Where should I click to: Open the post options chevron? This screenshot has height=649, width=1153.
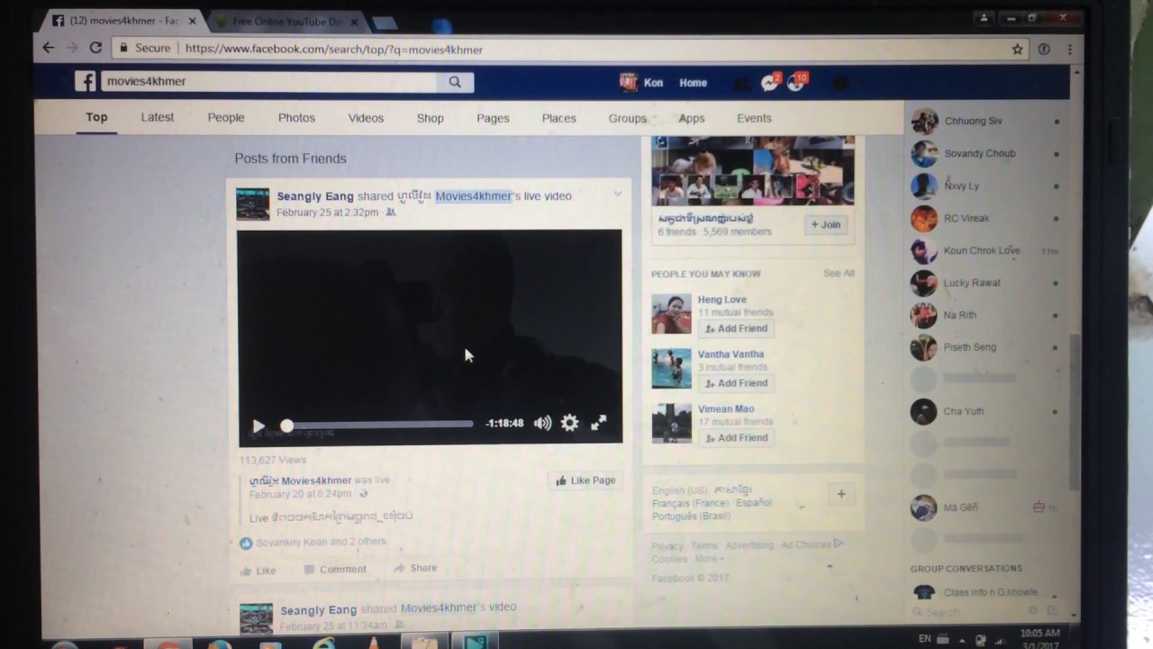click(617, 194)
